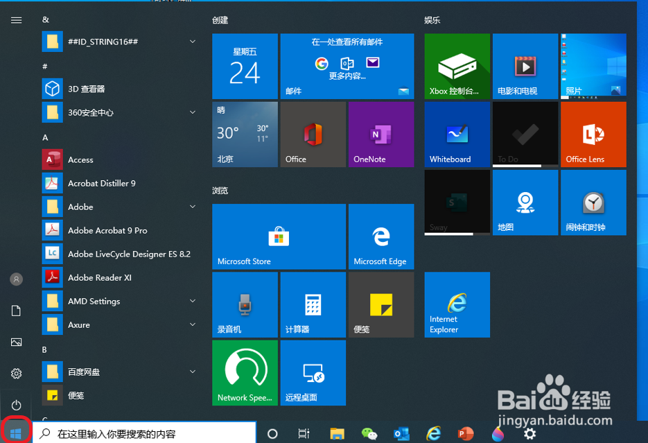
Task: Launch the Internet Explorer tile
Action: [457, 304]
